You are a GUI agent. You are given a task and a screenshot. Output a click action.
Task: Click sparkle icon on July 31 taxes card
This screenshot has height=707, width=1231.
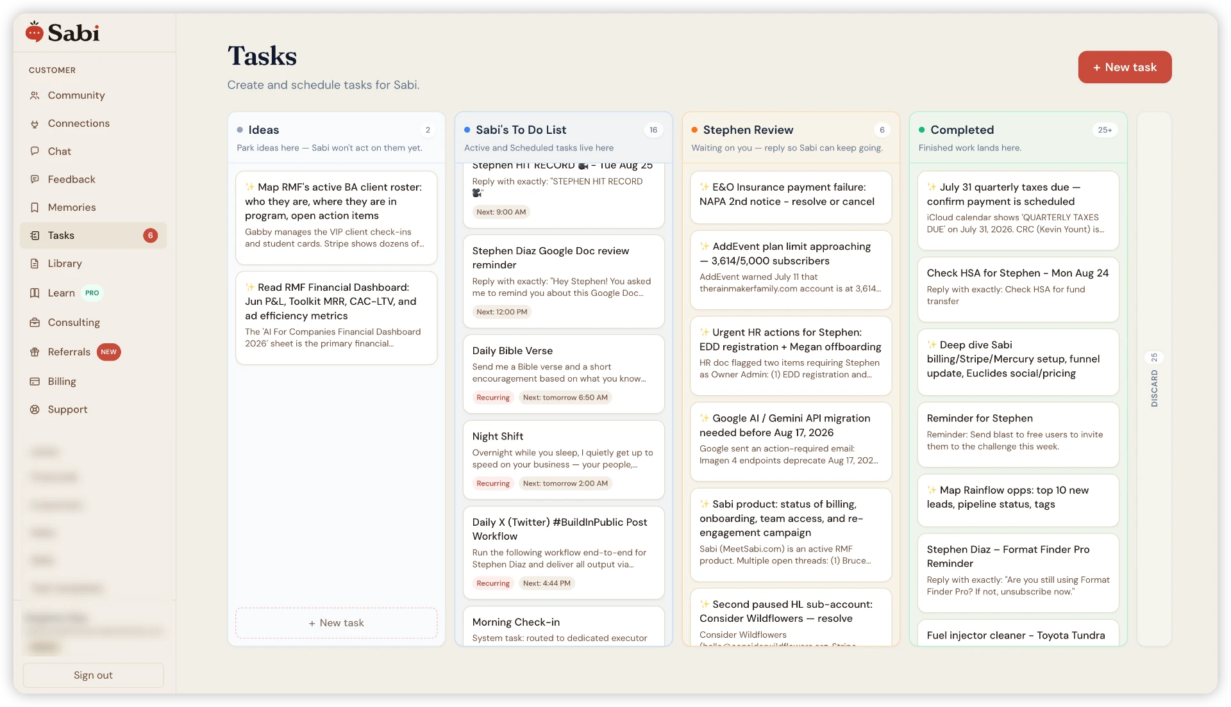click(932, 187)
